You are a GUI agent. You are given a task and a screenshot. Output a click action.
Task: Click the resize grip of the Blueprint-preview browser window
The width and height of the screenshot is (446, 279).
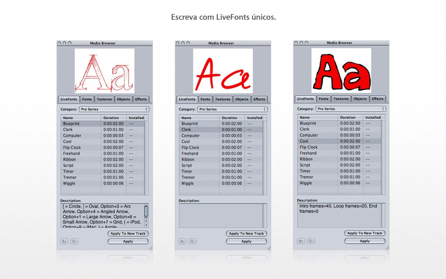point(150,248)
